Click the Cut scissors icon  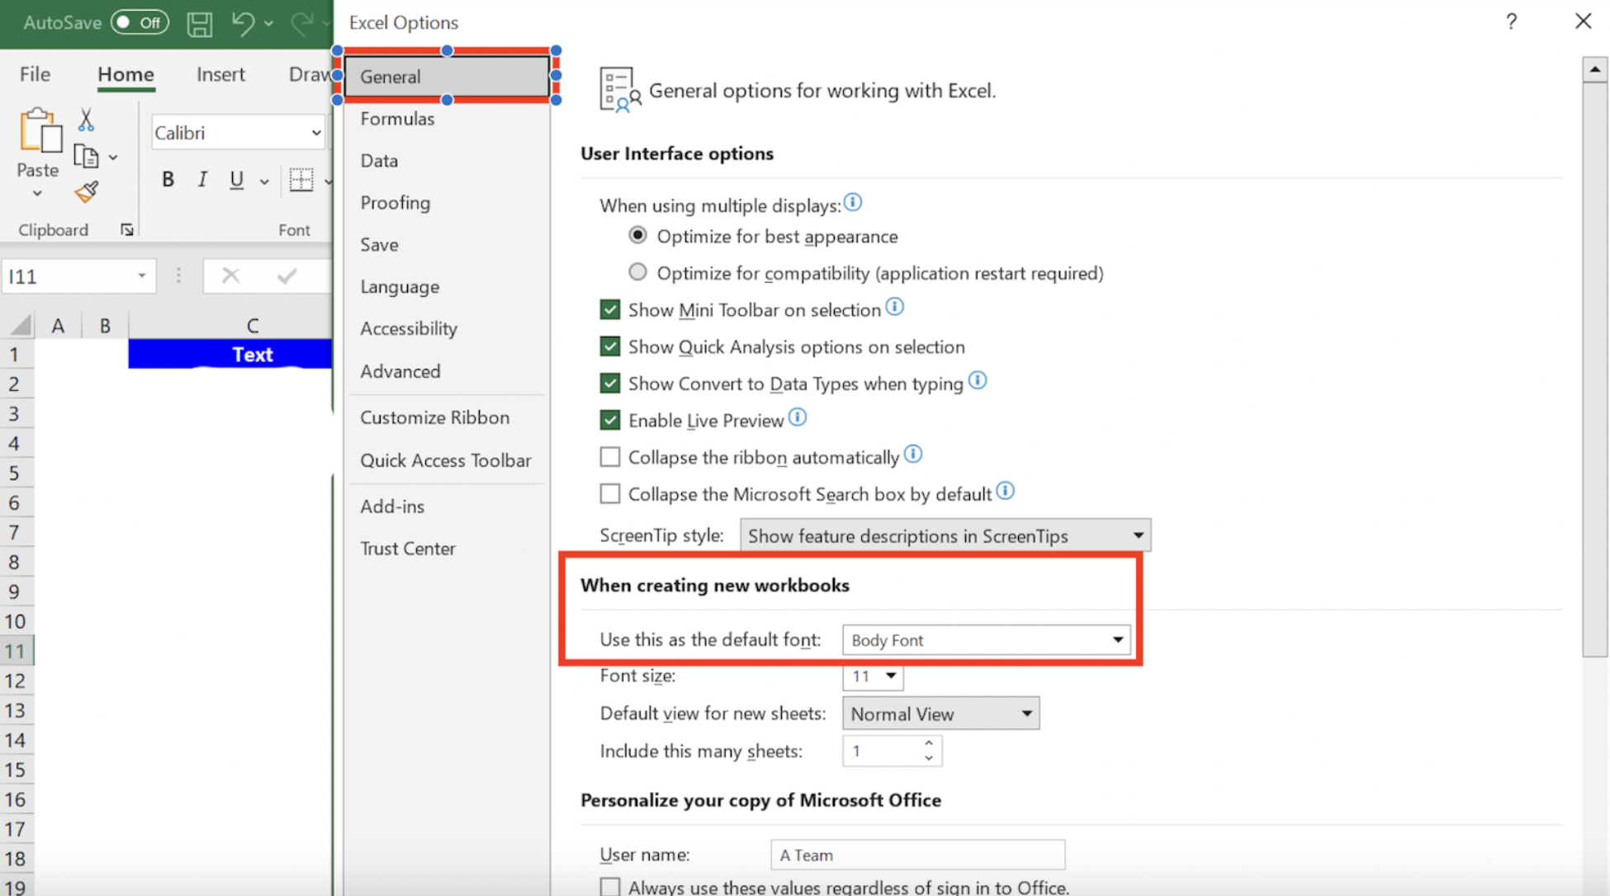(x=86, y=120)
